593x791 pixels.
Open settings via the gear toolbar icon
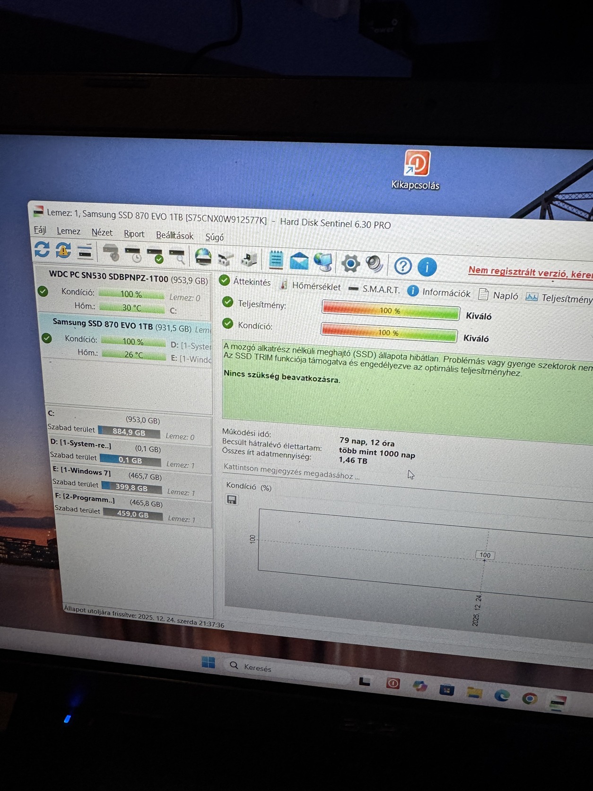[350, 264]
